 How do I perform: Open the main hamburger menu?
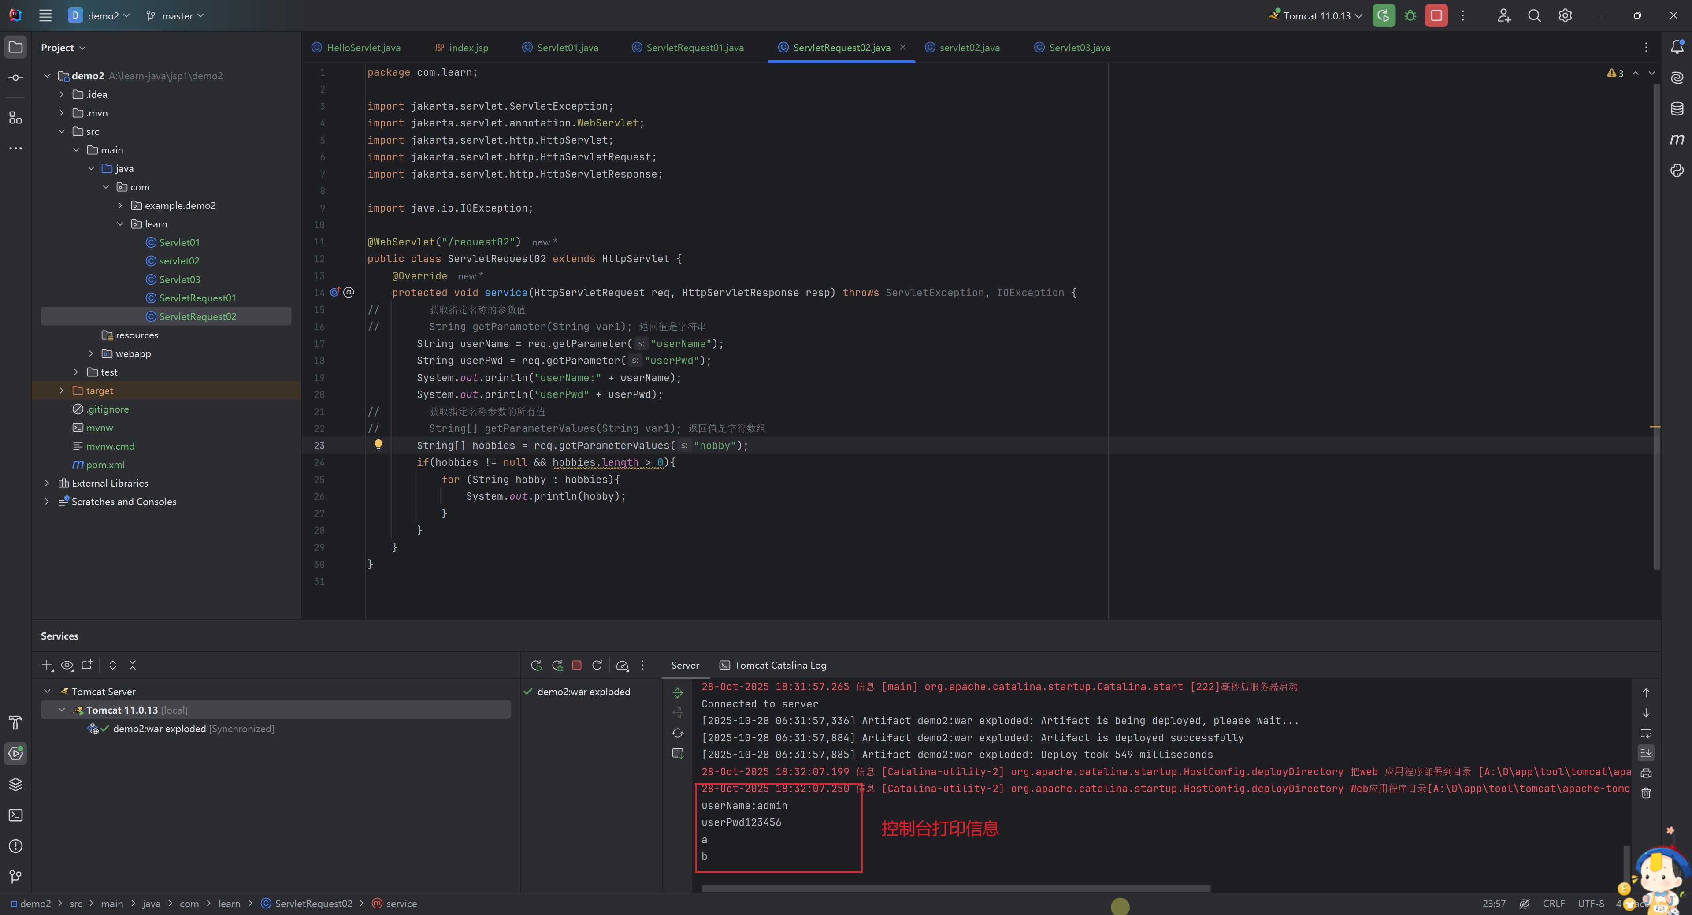(45, 15)
